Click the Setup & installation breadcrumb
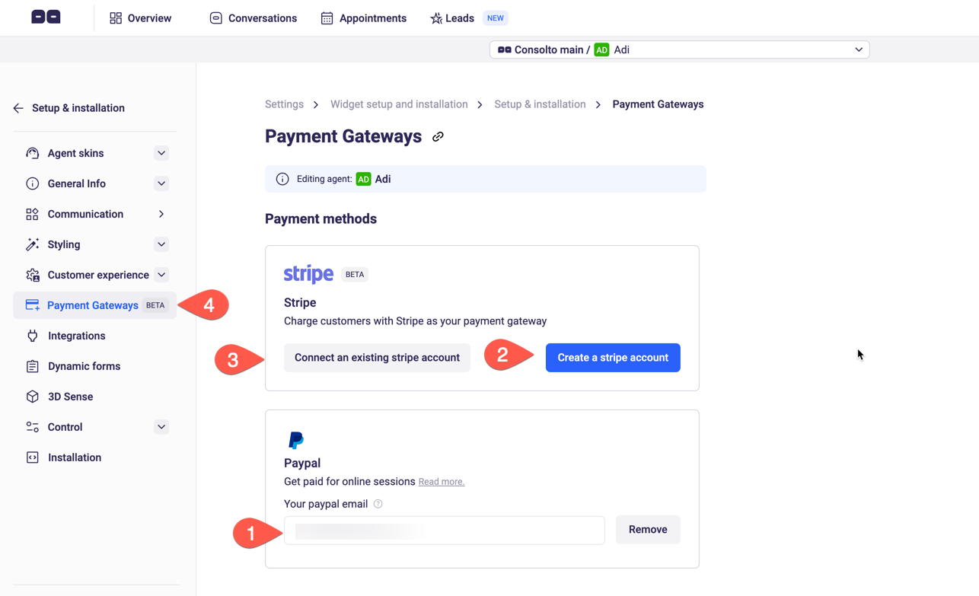This screenshot has width=979, height=596. click(x=540, y=104)
